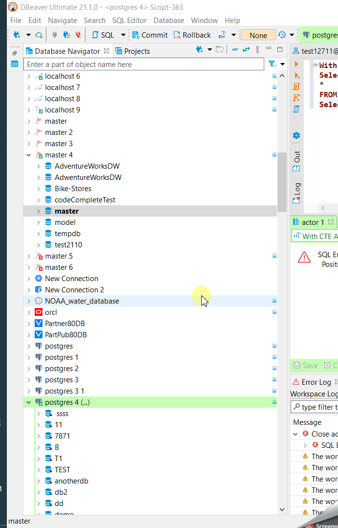This screenshot has height=528, width=338.
Task: Open the SQL button dropdown arrow
Action: pyautogui.click(x=123, y=35)
